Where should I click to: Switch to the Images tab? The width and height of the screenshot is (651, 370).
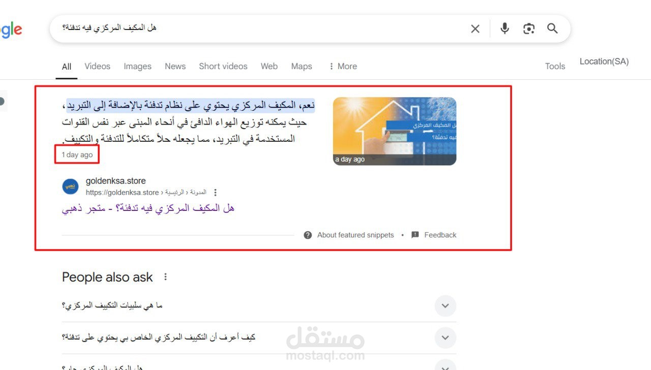(137, 66)
